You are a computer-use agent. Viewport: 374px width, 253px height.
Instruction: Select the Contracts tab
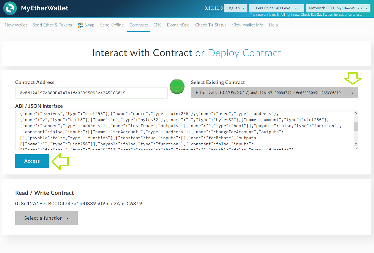[x=138, y=25]
